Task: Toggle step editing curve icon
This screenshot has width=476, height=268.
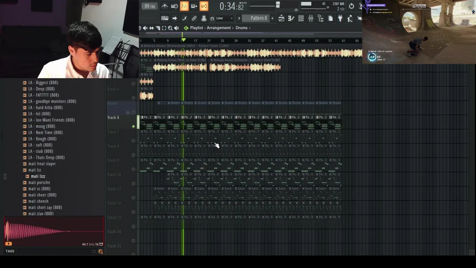Action: 184,18
